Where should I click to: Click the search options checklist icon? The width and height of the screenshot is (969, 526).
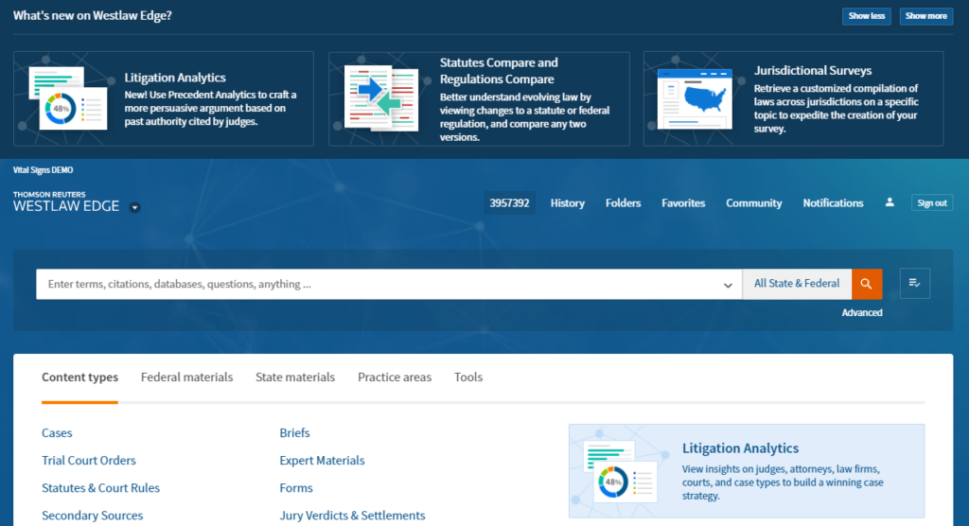915,284
